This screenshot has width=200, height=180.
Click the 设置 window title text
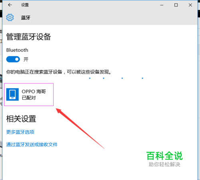pyautogui.click(x=25, y=5)
